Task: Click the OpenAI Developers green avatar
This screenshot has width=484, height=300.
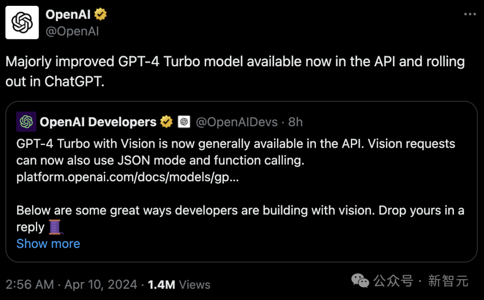Action: pyautogui.click(x=26, y=122)
